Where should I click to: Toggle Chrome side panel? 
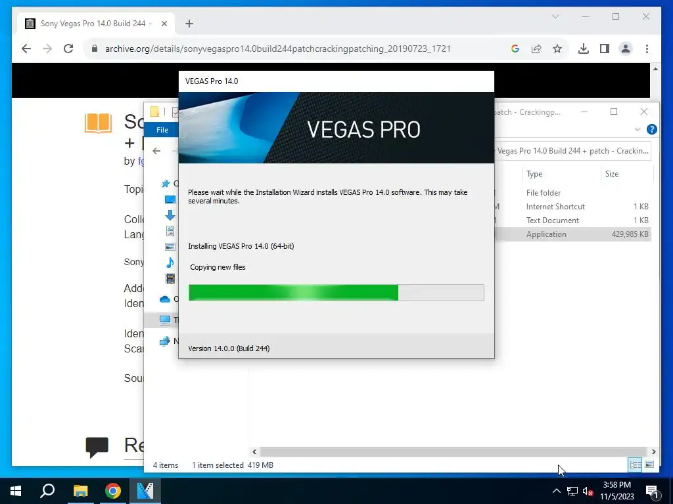pyautogui.click(x=605, y=49)
